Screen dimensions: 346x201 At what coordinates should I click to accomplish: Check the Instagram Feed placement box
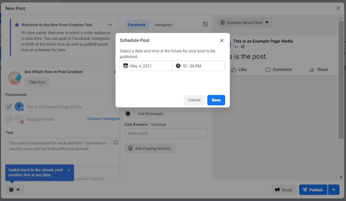coord(9,119)
